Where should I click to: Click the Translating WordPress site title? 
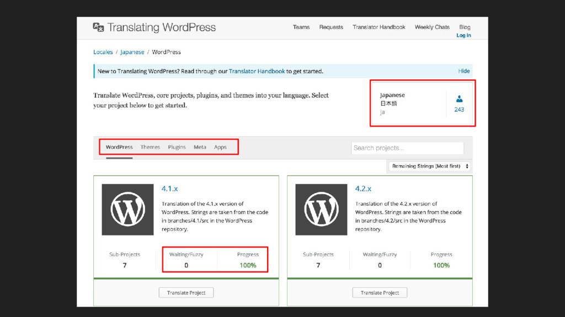pyautogui.click(x=162, y=28)
